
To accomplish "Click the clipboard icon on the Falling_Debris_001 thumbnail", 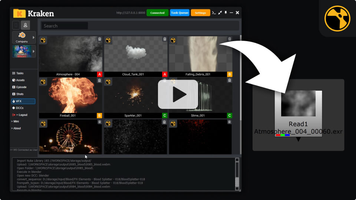I will 230,39.
